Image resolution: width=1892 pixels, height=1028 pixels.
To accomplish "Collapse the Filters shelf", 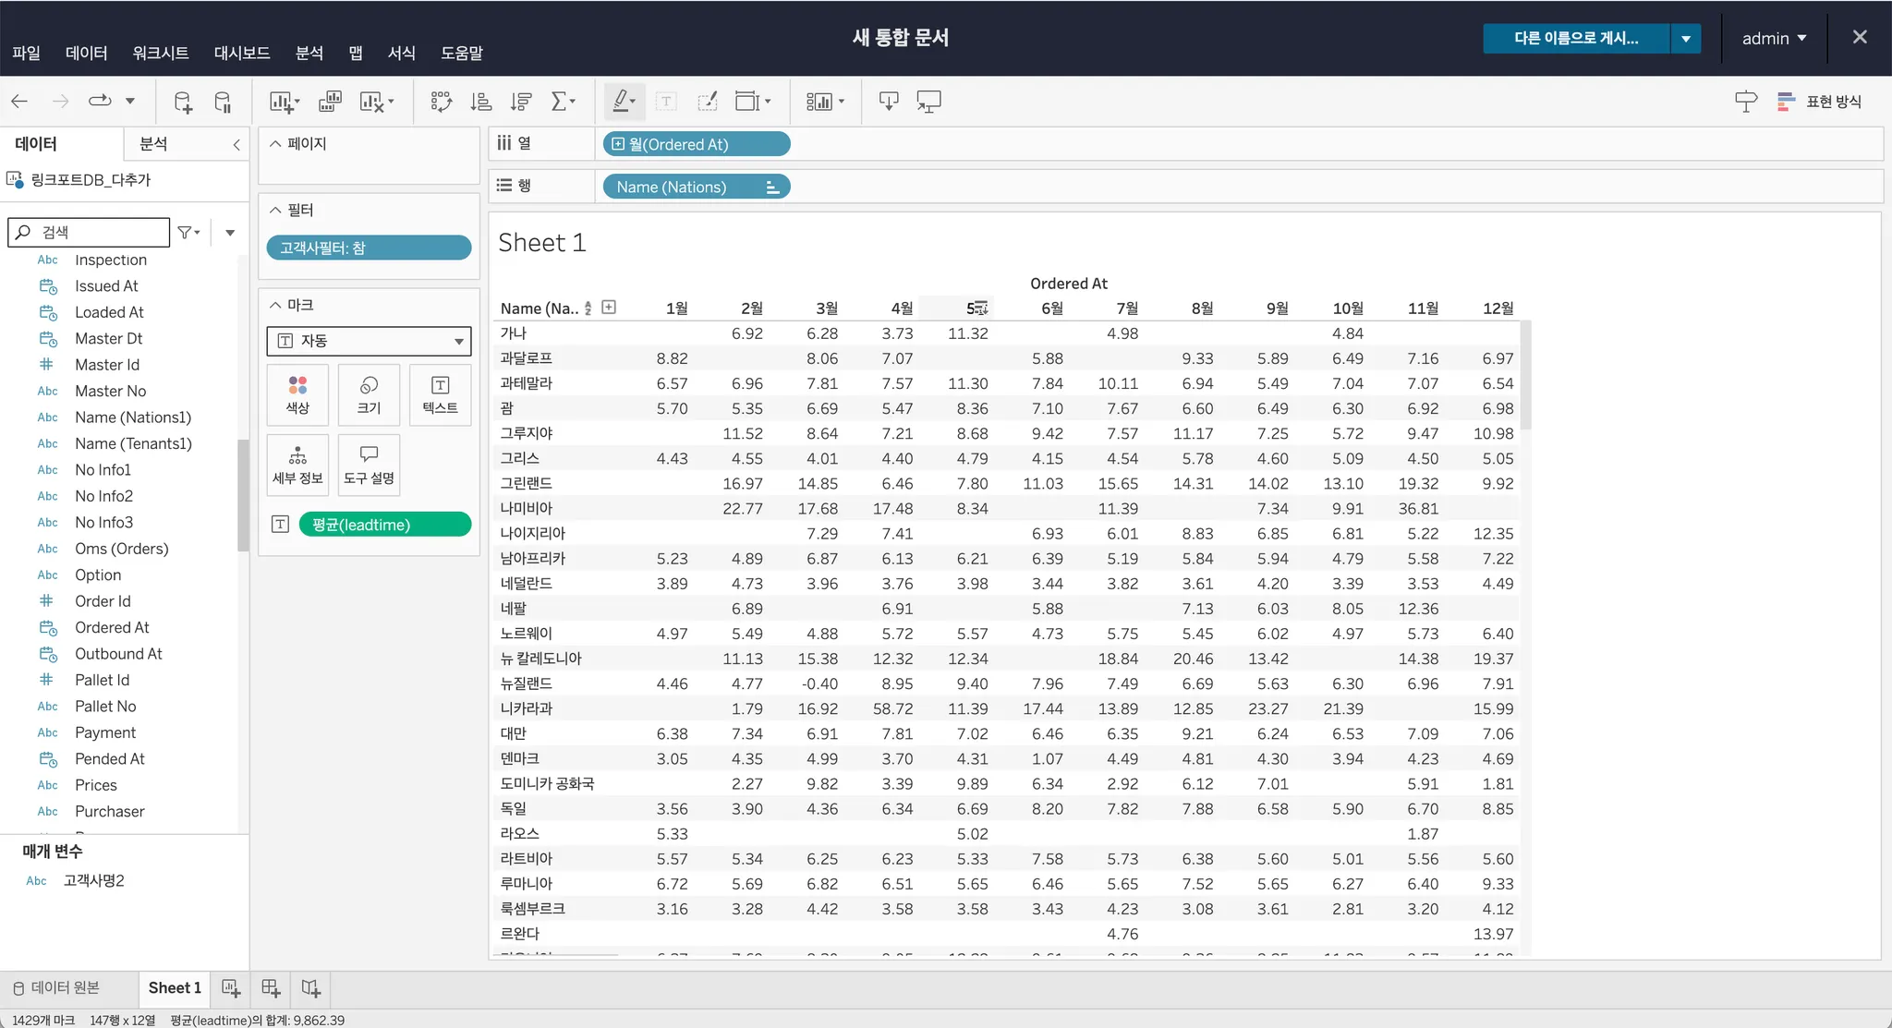I will click(x=275, y=210).
